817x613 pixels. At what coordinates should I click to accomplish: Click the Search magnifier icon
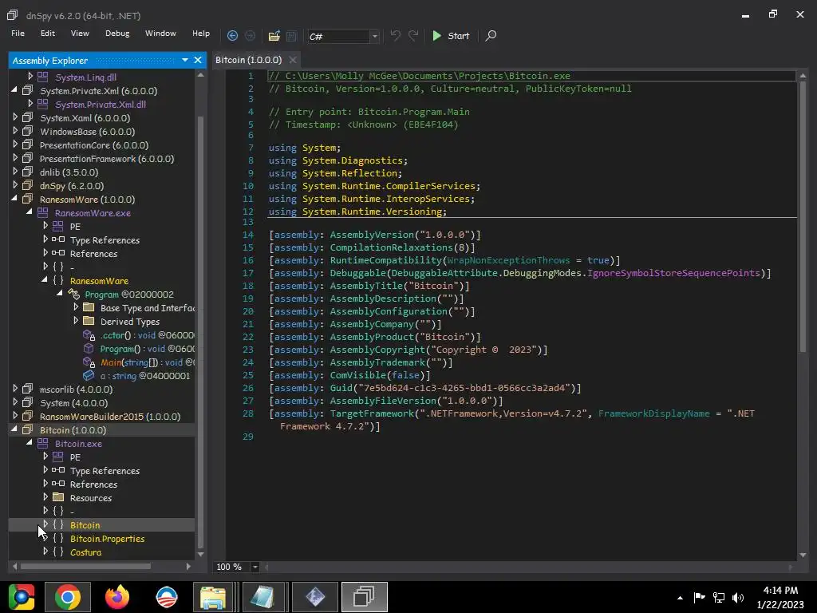coord(491,35)
